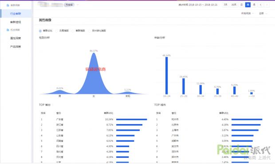Select the 客群指数 radio button

tap(73, 31)
